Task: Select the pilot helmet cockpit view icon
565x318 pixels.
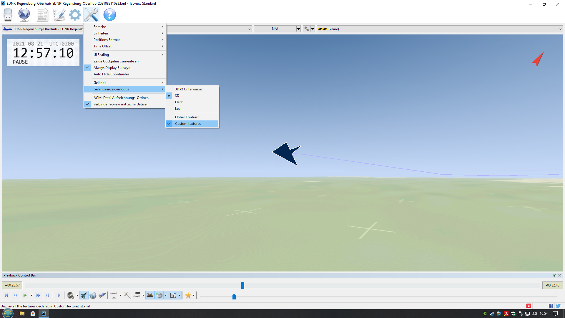Action: (70, 295)
